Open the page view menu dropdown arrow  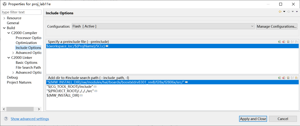tap(297, 12)
